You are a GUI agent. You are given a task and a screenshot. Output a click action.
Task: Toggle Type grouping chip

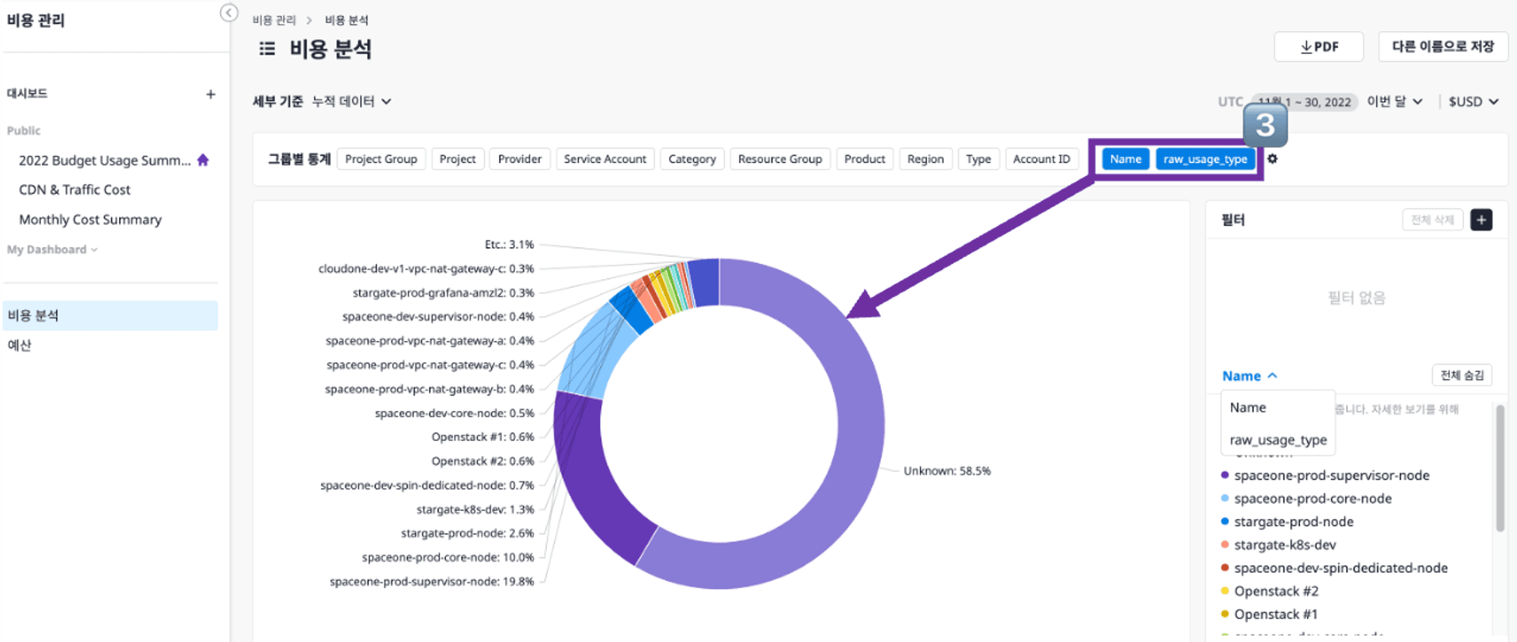tap(978, 159)
